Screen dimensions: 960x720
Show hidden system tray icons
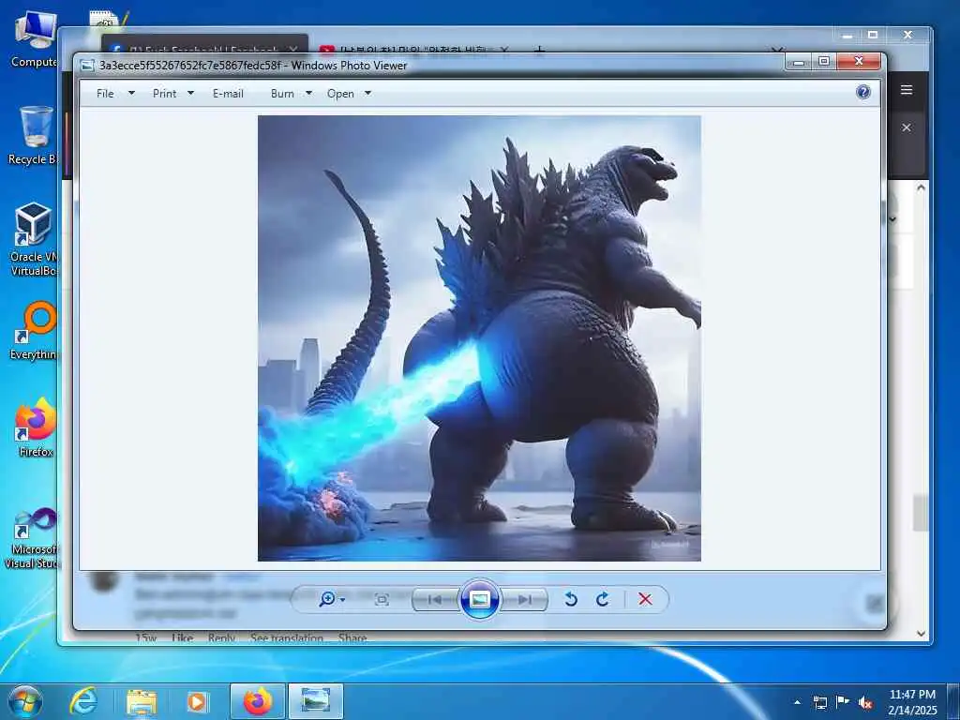pos(797,702)
